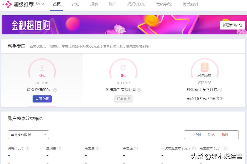Click the 新建活动计划 button
This screenshot has height=164, width=247.
[232, 25]
